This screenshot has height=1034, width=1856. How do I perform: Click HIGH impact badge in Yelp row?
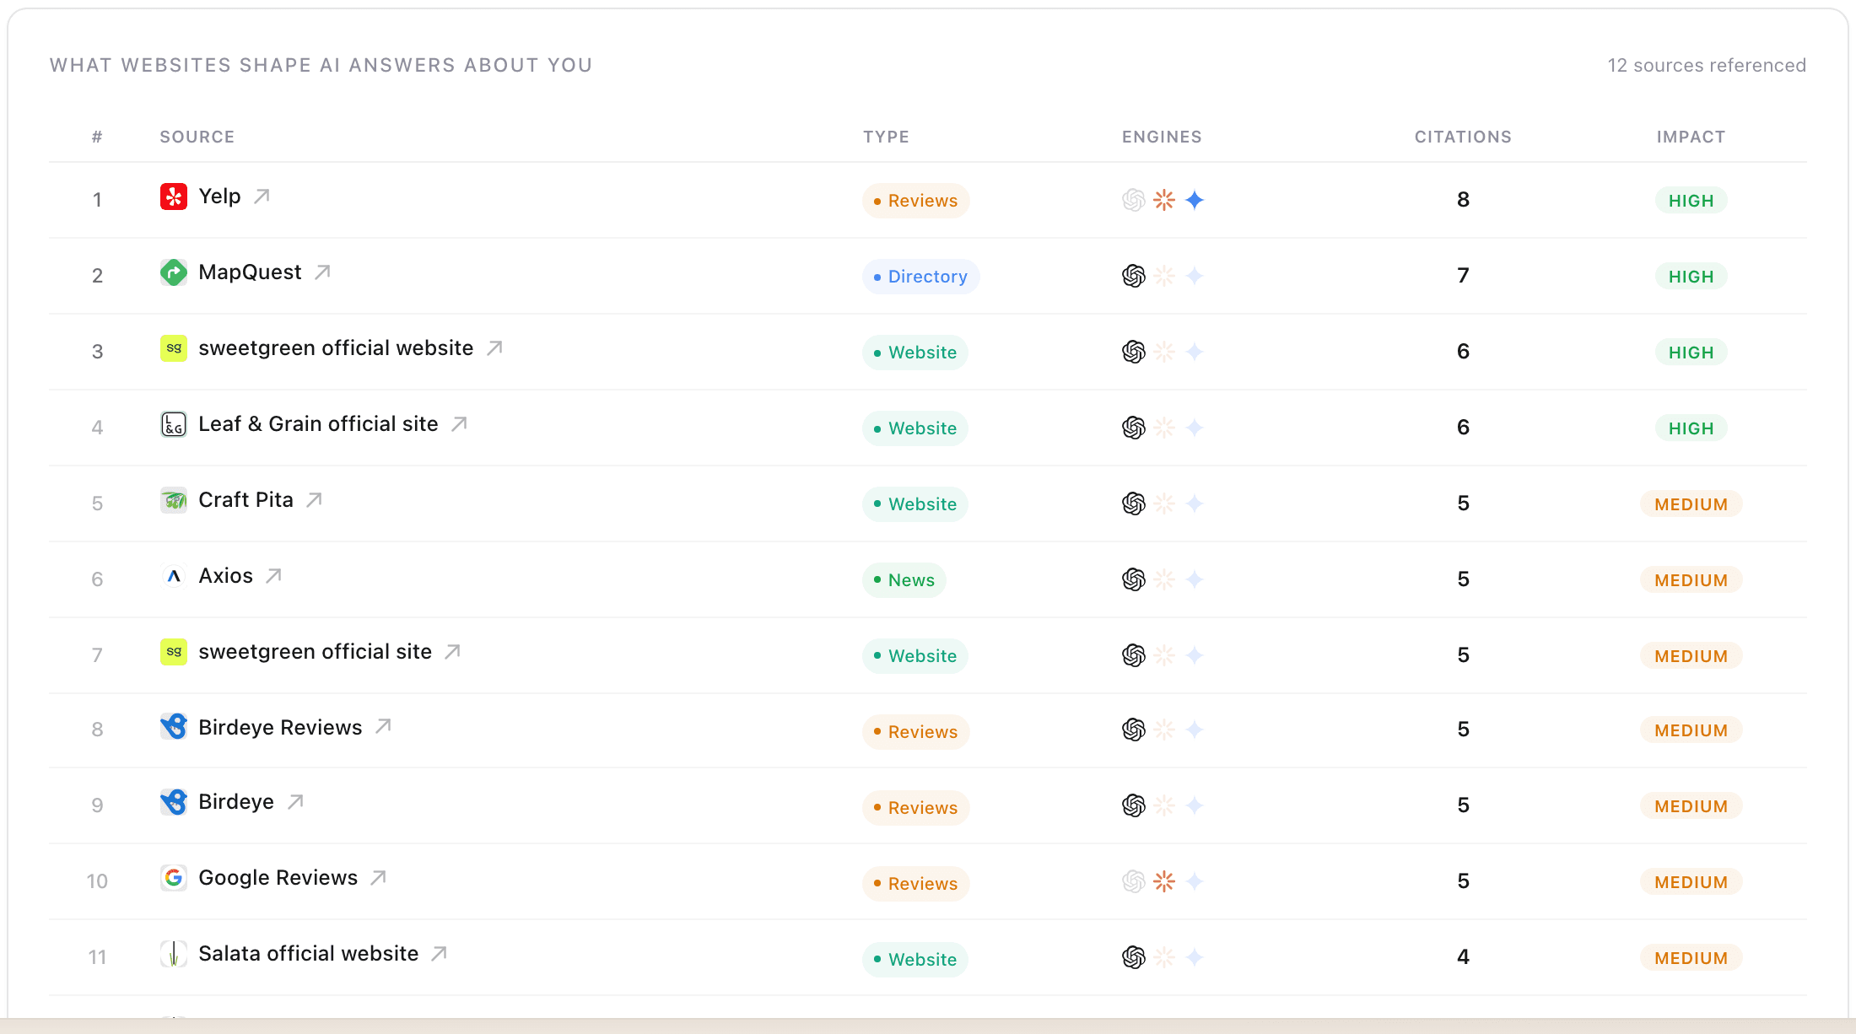pyautogui.click(x=1691, y=201)
